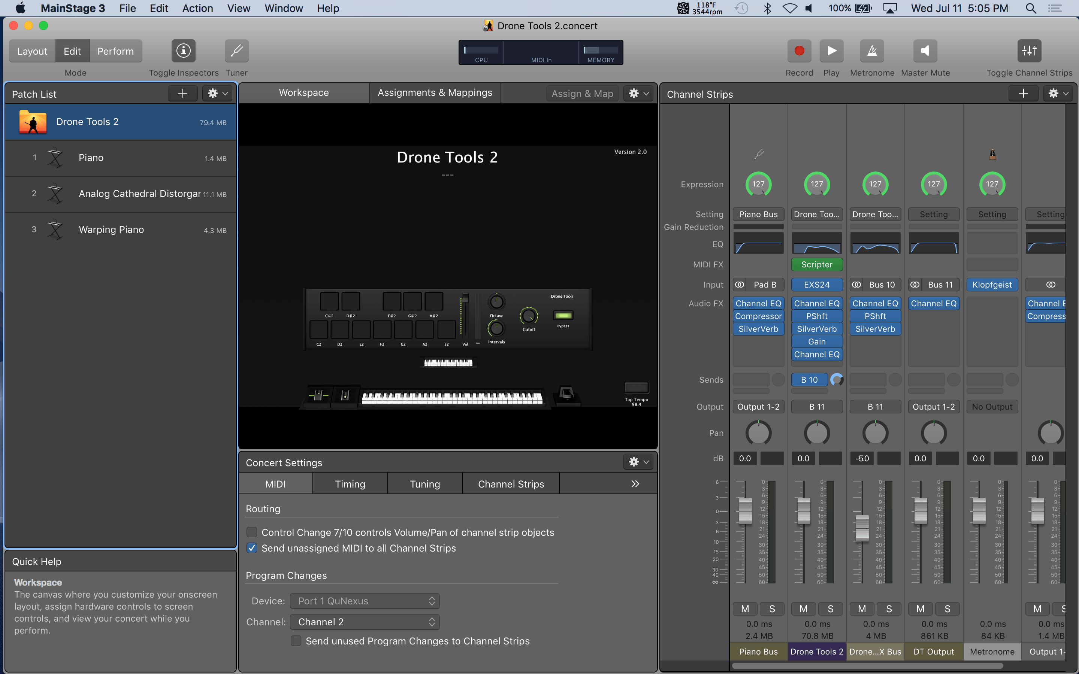Solo the Drone Tools 2 channel strip

click(830, 608)
